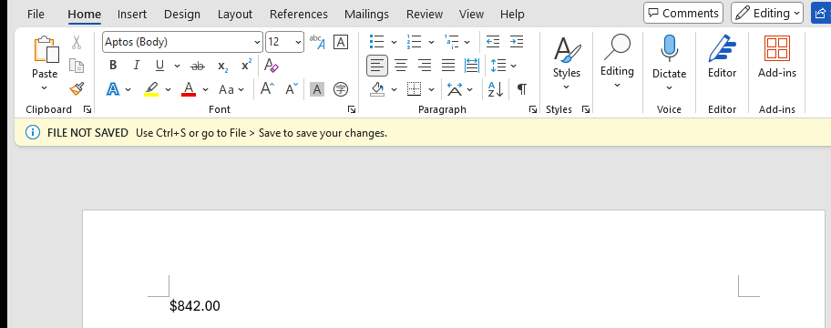Click the numbered list icon
The image size is (831, 328).
[x=414, y=42]
